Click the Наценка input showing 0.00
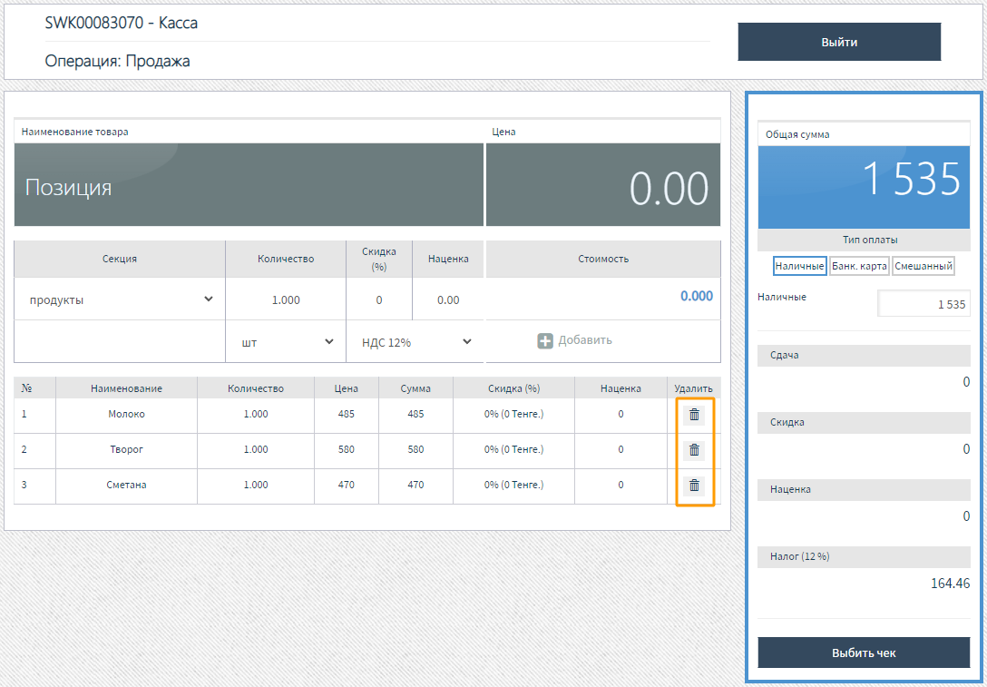This screenshot has height=687, width=987. [448, 299]
